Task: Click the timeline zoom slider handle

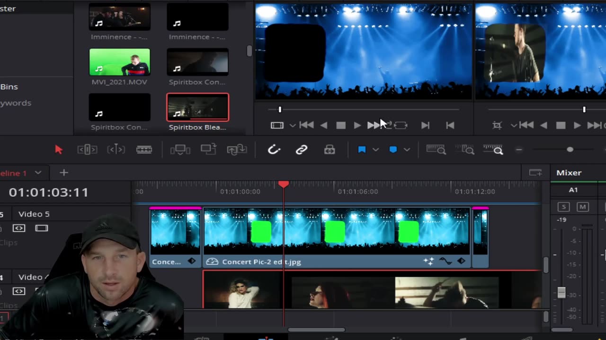Action: click(x=570, y=150)
